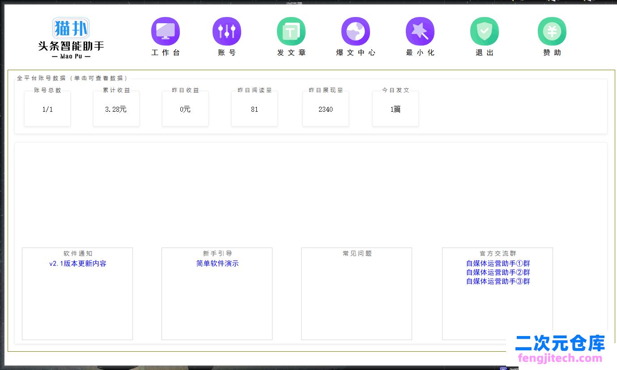Open the 爆文中心 globe icon

click(x=356, y=31)
